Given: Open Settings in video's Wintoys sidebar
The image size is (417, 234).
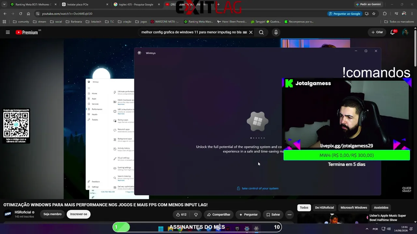Looking at the screenshot, I should pos(93,187).
